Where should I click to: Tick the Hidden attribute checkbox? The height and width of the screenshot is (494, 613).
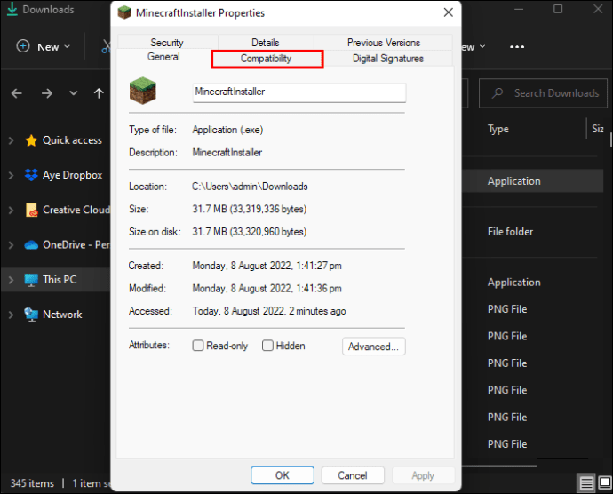tap(267, 346)
